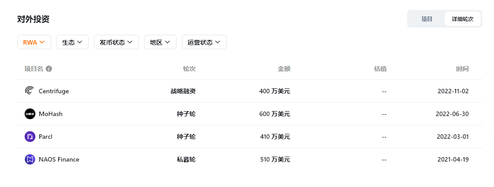
Task: Open the 发币状态 dropdown
Action: click(x=116, y=42)
